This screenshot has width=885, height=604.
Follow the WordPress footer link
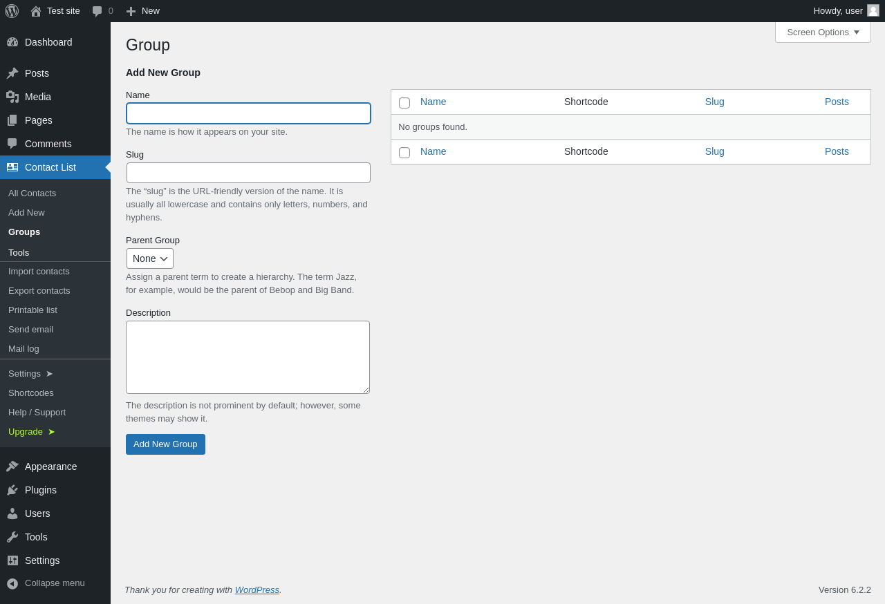click(257, 589)
